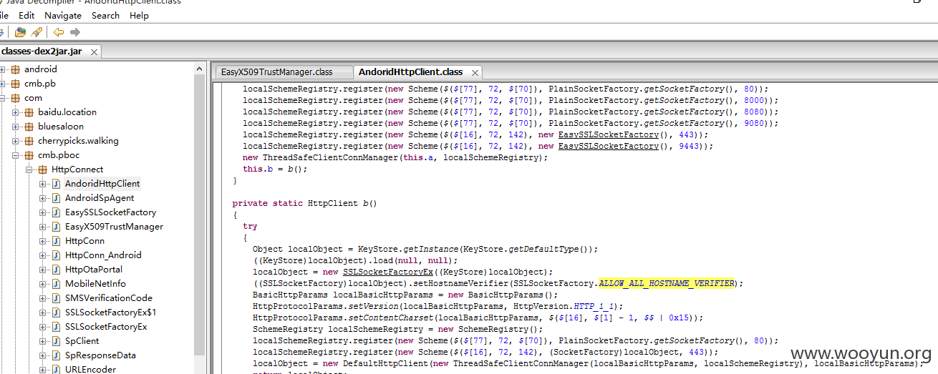938x374 pixels.
Task: Open EasySSLSocketFactory class in tree
Action: [x=110, y=212]
